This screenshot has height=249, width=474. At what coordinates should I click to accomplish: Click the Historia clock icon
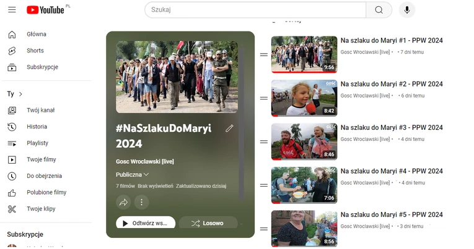pos(12,127)
